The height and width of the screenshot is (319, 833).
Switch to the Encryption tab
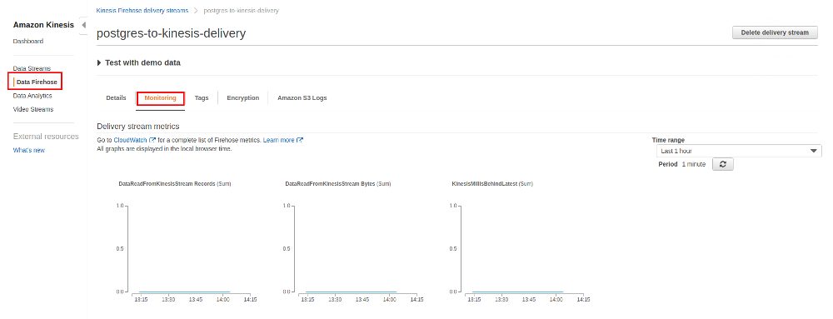tap(242, 98)
